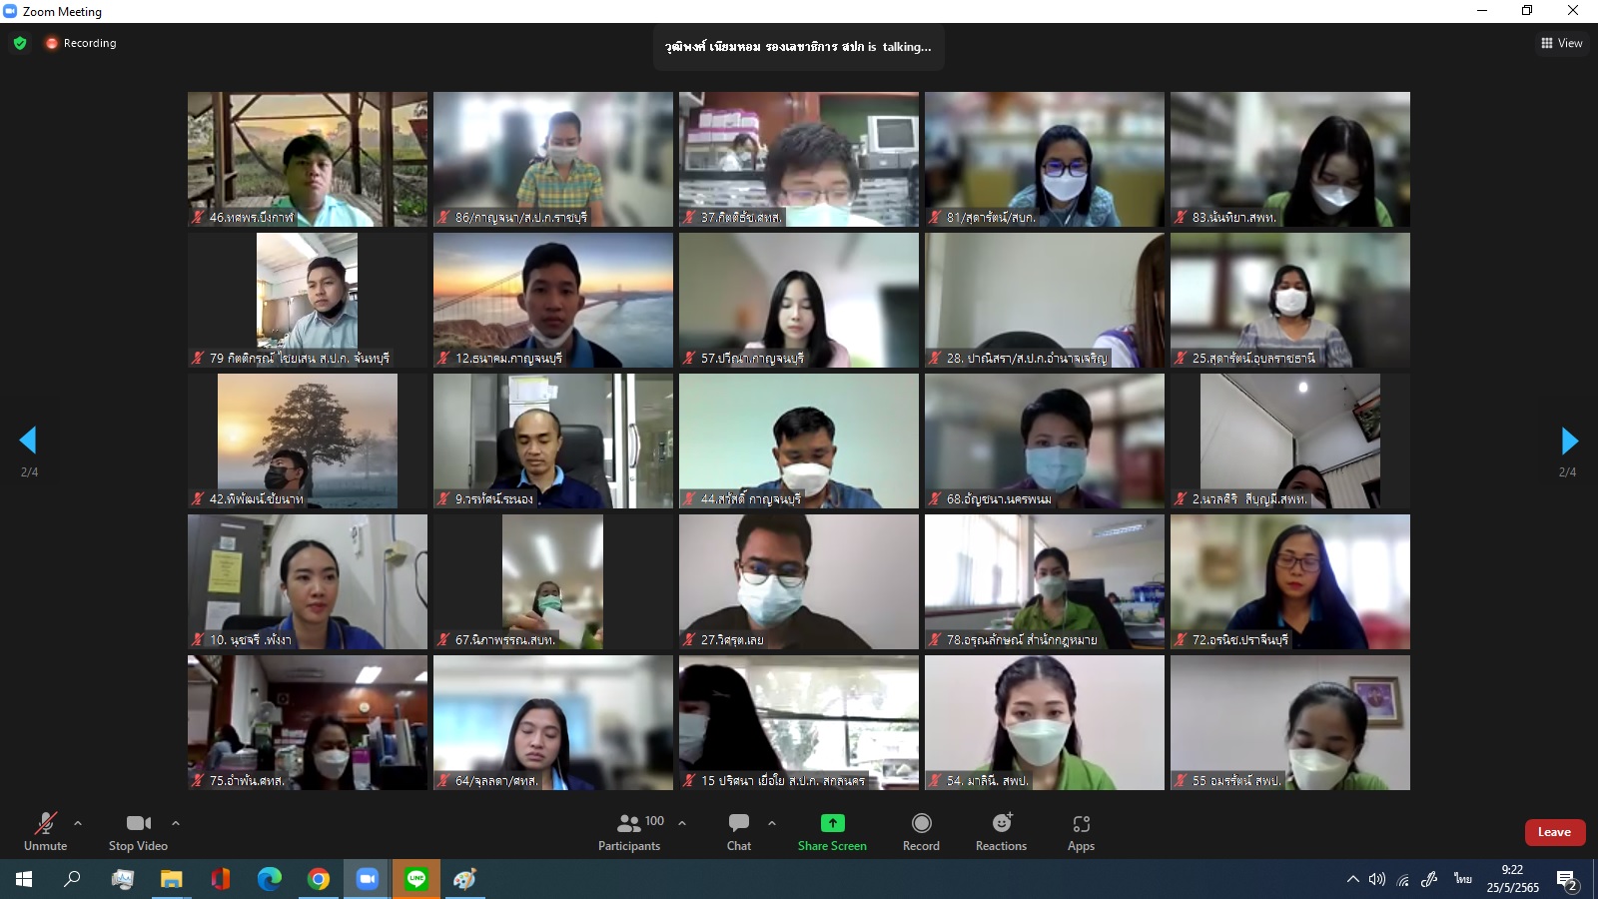Image resolution: width=1598 pixels, height=899 pixels.
Task: Click the green Share Screen icon
Action: coord(832,823)
